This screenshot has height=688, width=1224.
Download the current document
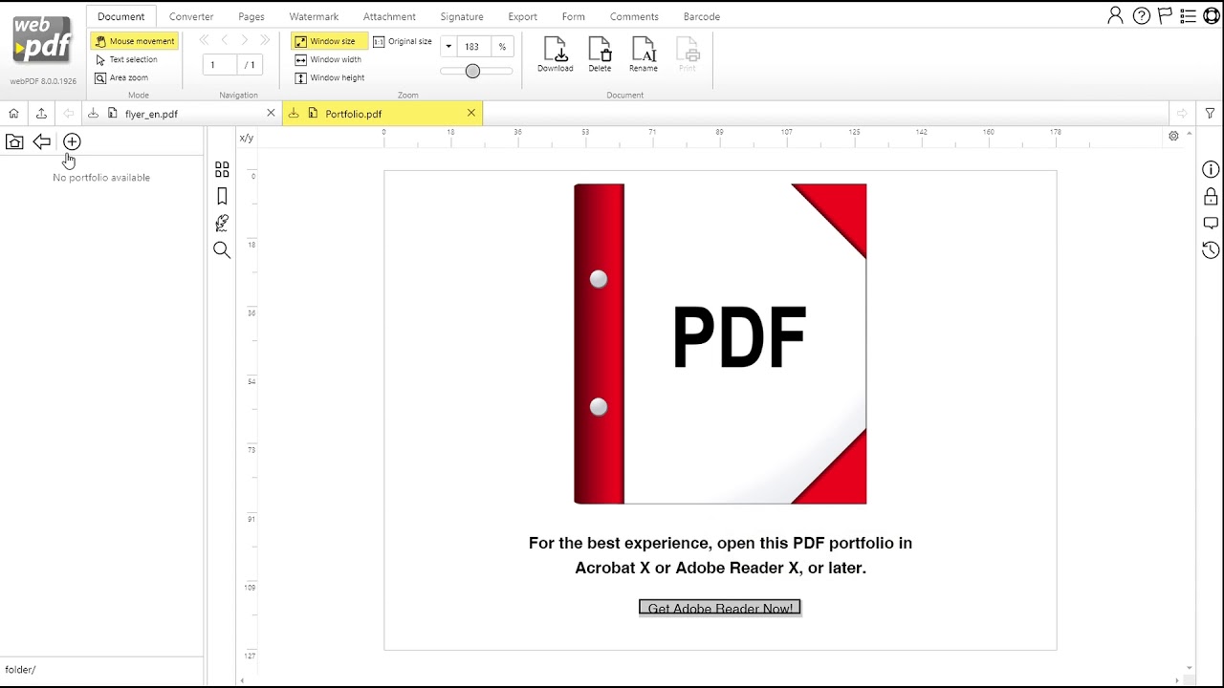555,54
